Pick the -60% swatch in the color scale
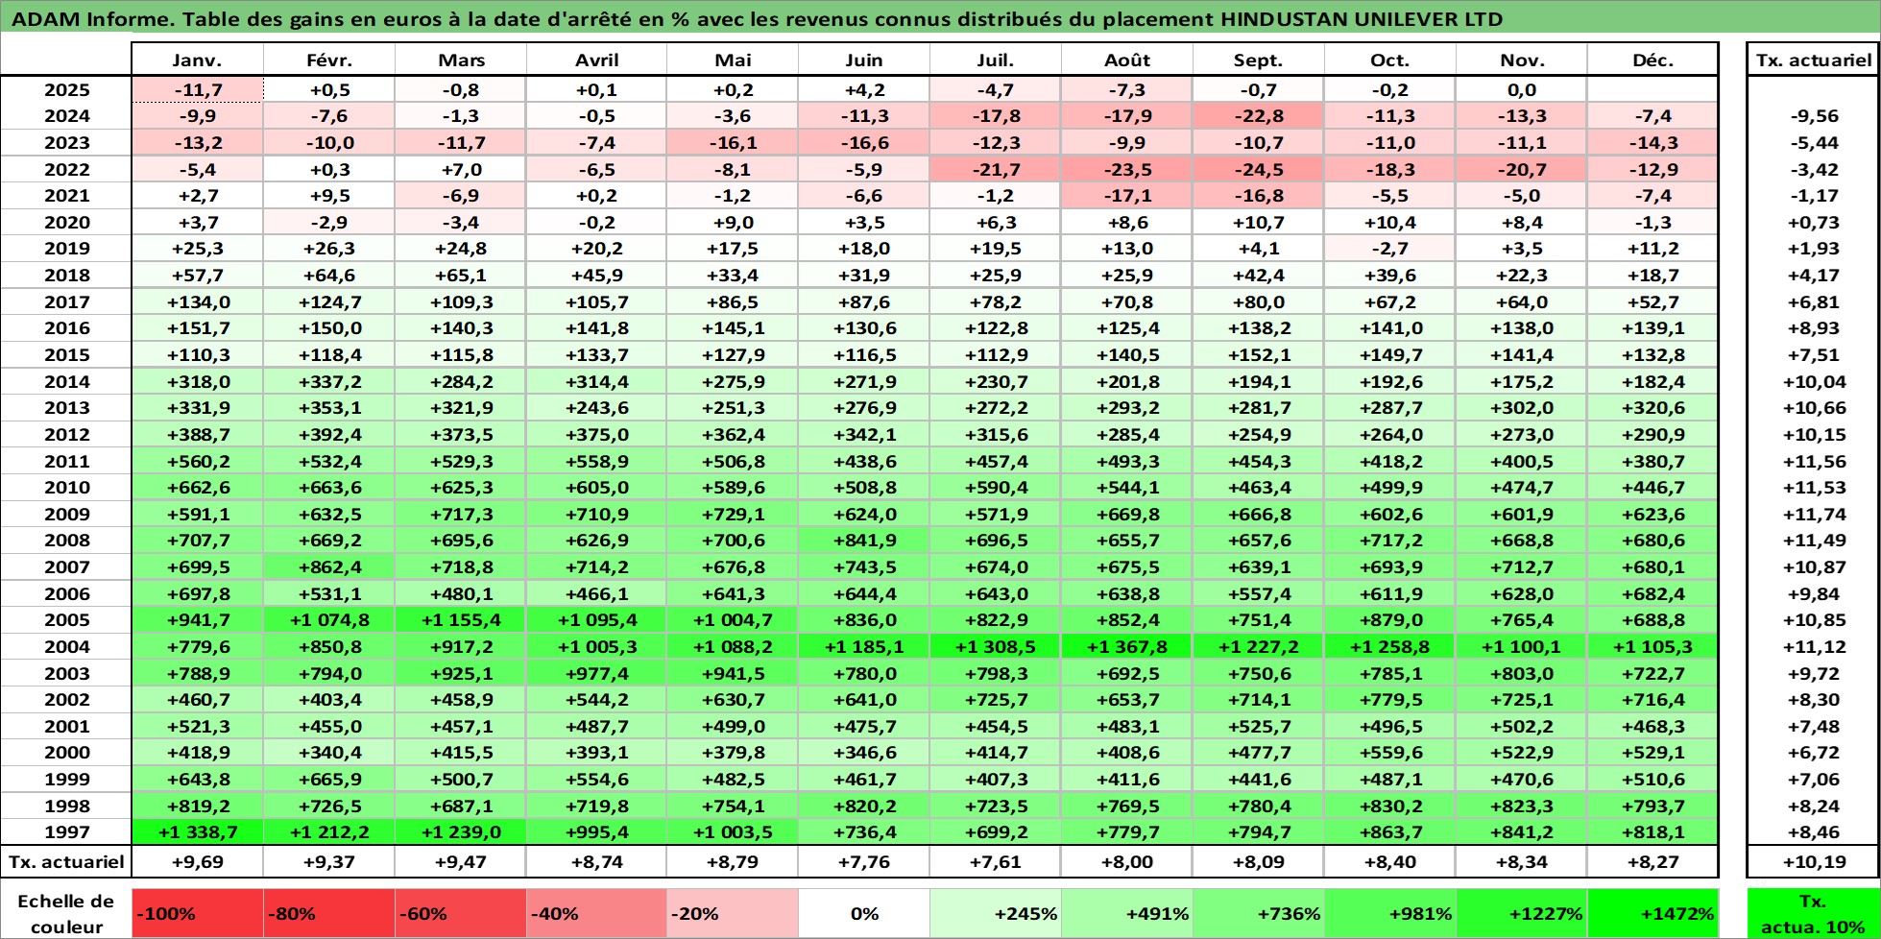 (461, 913)
